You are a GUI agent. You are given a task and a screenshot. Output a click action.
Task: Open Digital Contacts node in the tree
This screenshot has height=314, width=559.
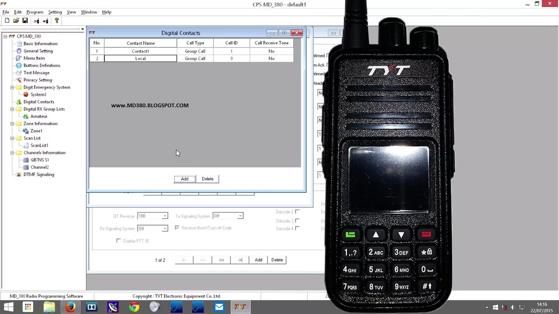pos(39,102)
